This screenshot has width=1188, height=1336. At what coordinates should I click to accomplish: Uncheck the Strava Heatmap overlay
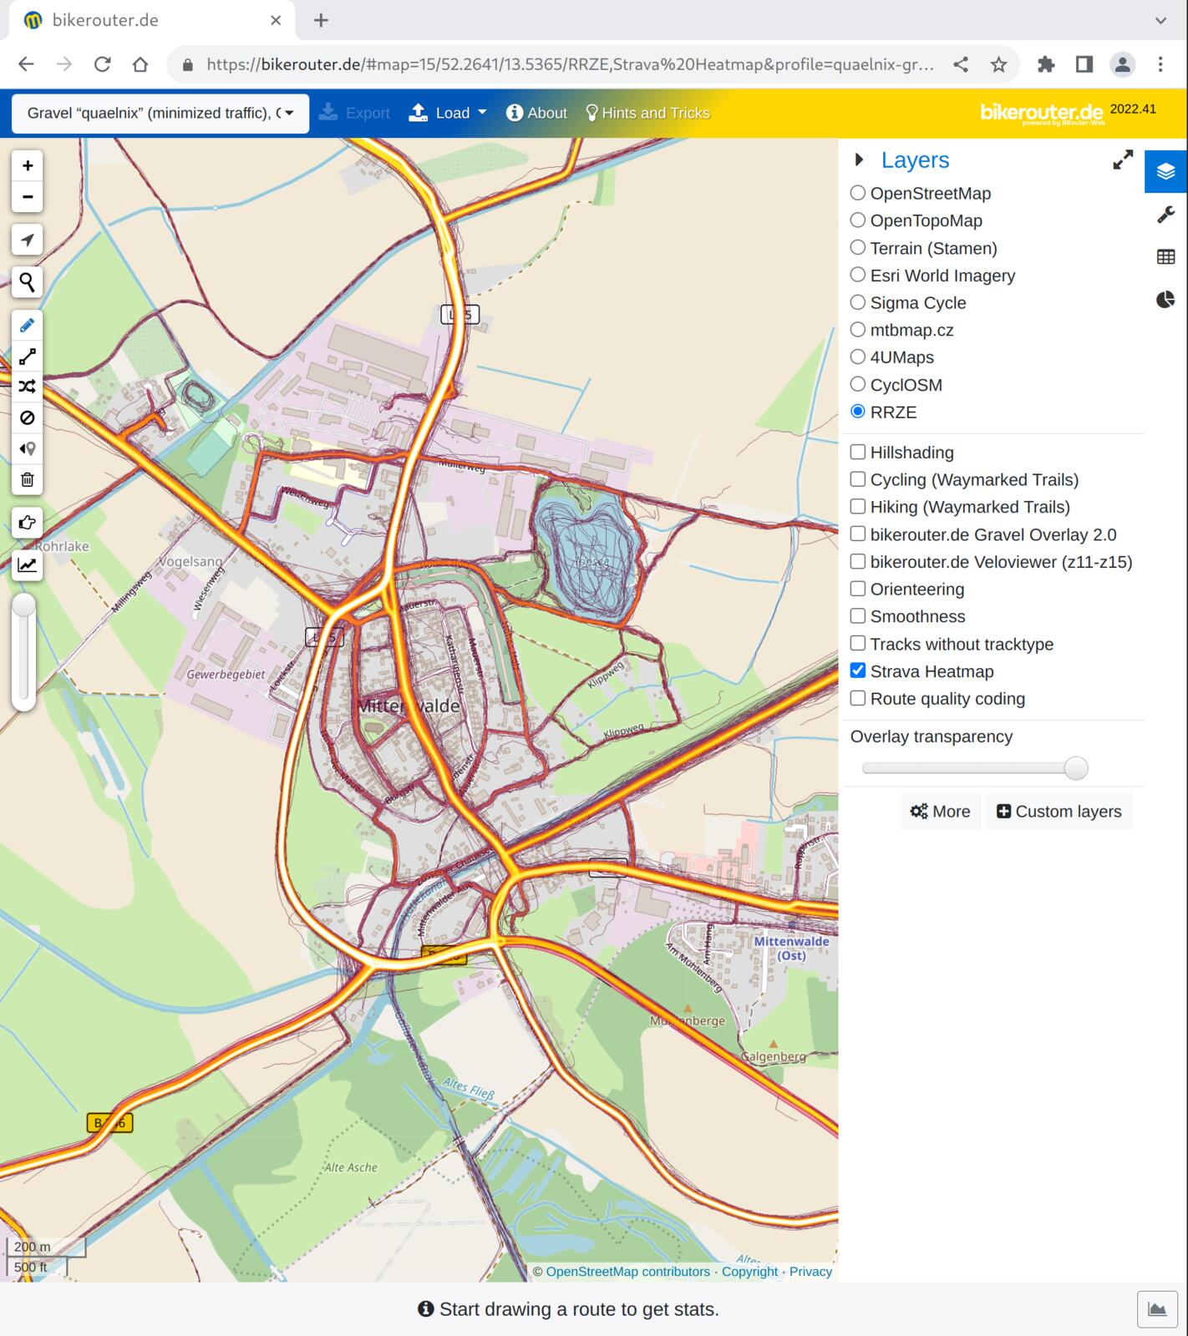pos(858,671)
